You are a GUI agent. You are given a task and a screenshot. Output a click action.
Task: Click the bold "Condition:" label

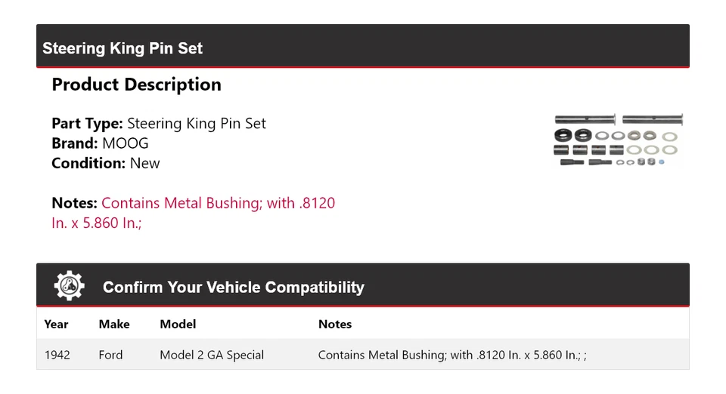[x=88, y=163]
